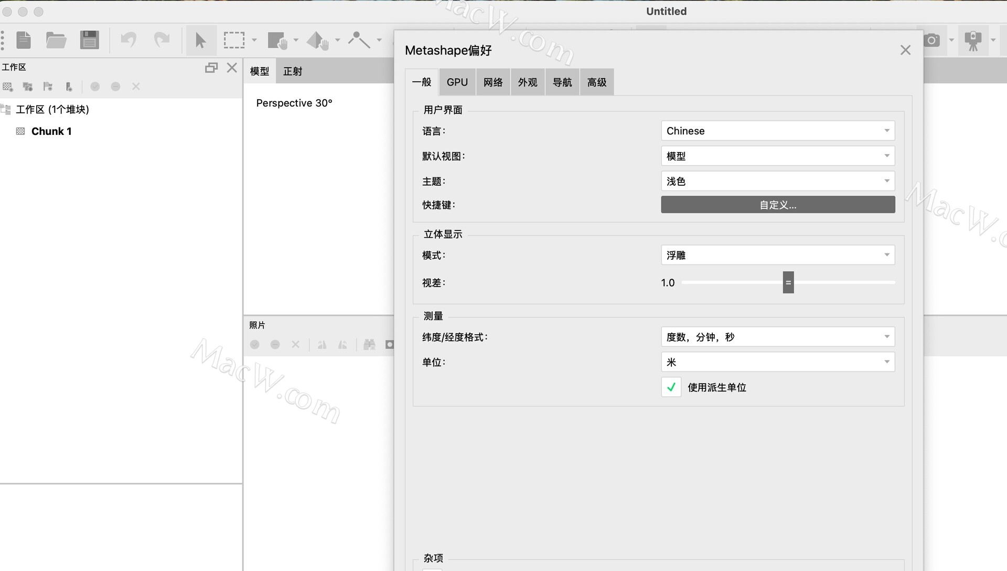
Task: Select the 正射 view tab
Action: tap(293, 71)
